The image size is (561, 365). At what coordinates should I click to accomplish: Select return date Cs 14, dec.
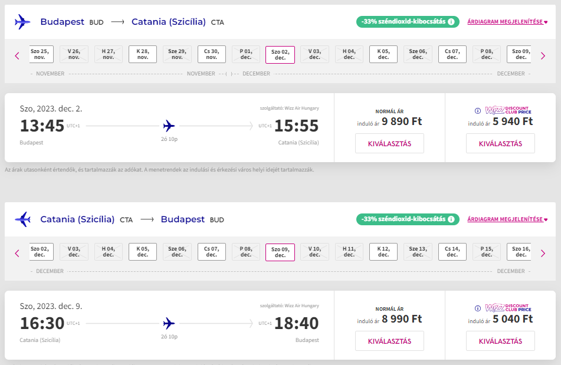coord(452,252)
